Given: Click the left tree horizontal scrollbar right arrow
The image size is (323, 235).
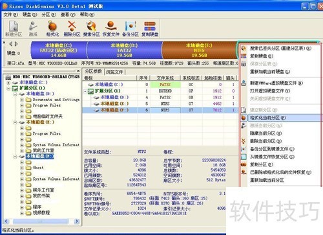Looking at the screenshot, I should (76, 221).
